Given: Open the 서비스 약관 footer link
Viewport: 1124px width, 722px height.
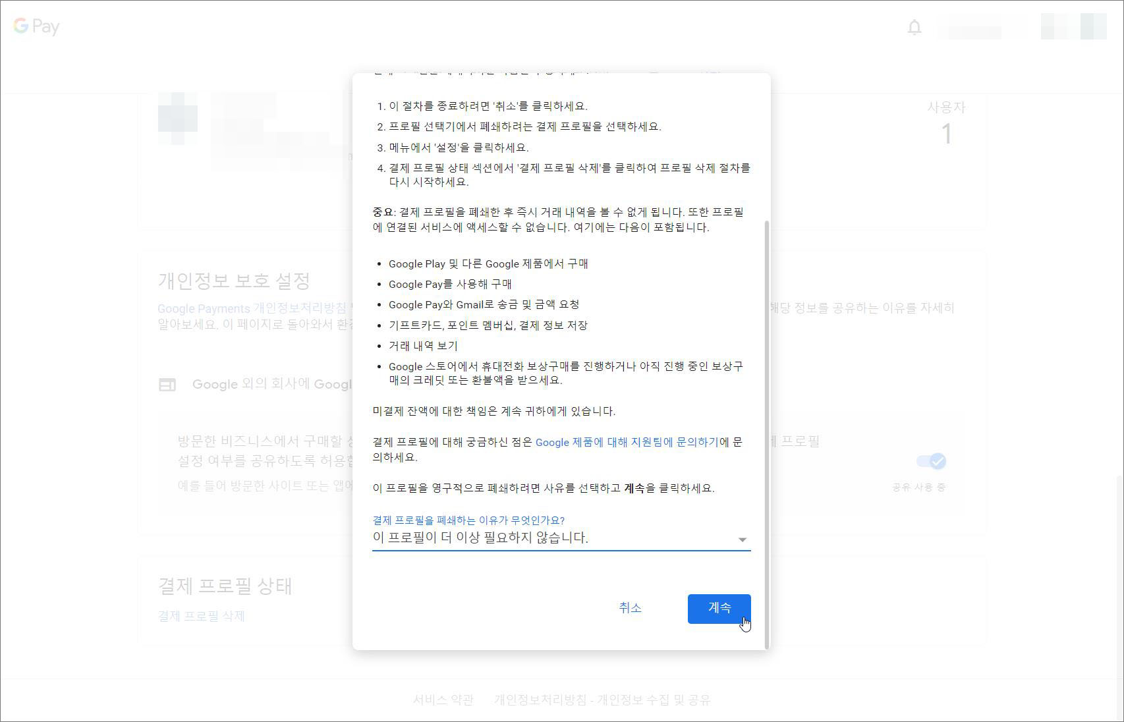Looking at the screenshot, I should (x=443, y=700).
